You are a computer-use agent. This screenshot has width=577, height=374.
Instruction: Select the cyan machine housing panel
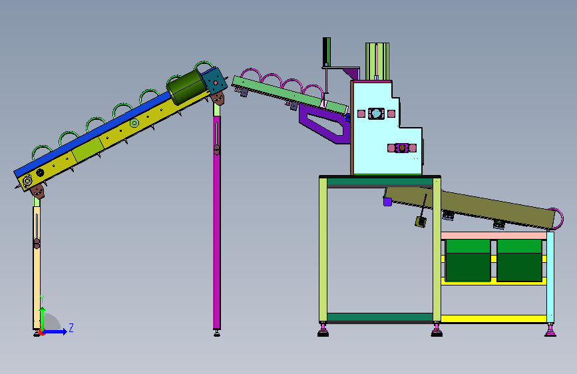(387, 129)
